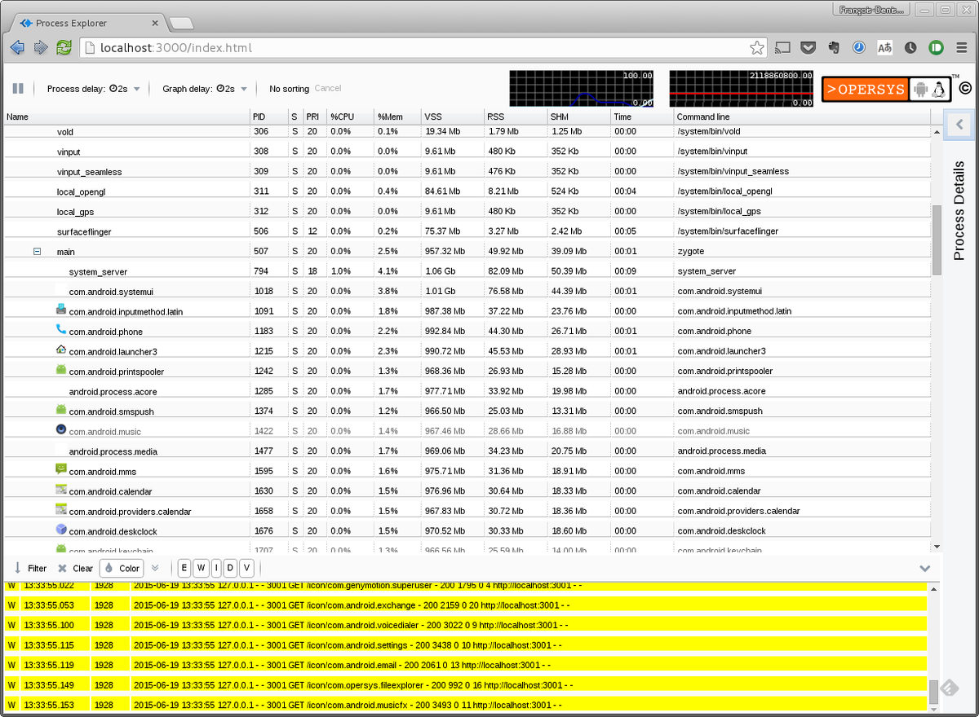This screenshot has height=717, width=979.
Task: Reload the page
Action: 63,48
